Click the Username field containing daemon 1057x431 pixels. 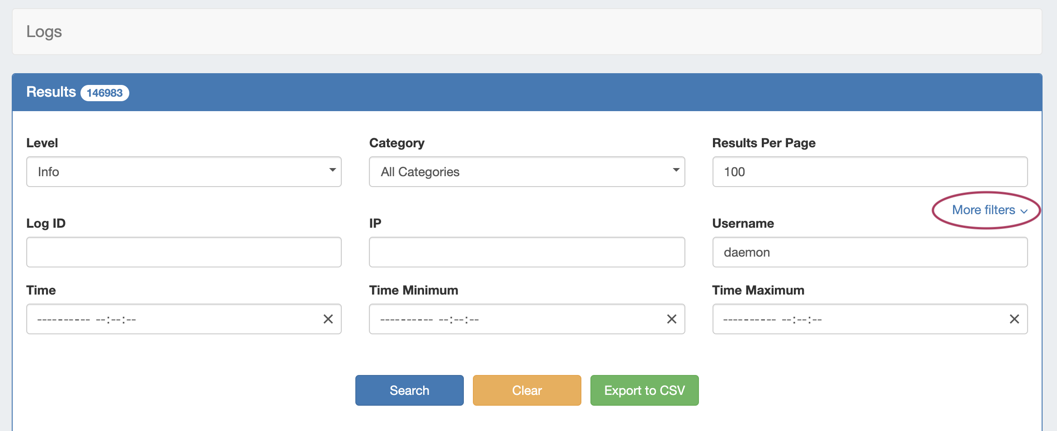(869, 252)
